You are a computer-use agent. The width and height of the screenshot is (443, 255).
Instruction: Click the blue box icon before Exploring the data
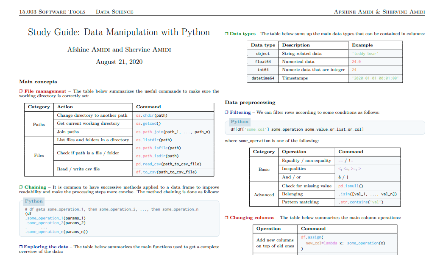click(x=21, y=247)
